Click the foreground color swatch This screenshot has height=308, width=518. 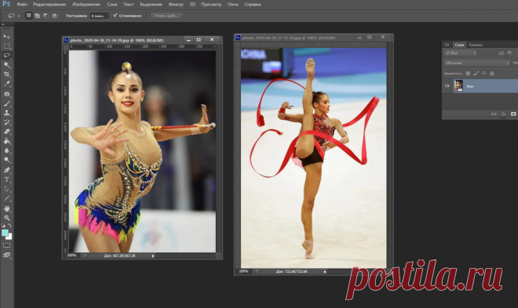[5, 233]
